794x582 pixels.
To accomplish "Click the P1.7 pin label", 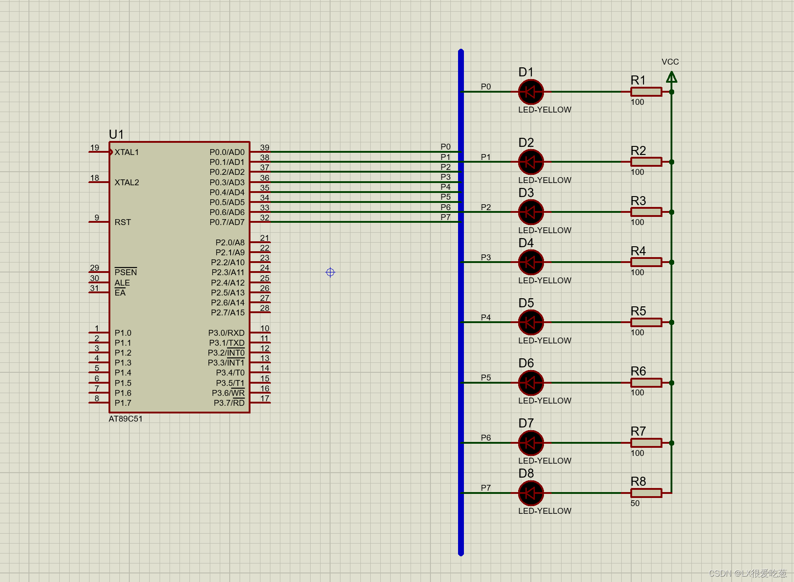I will (x=123, y=403).
